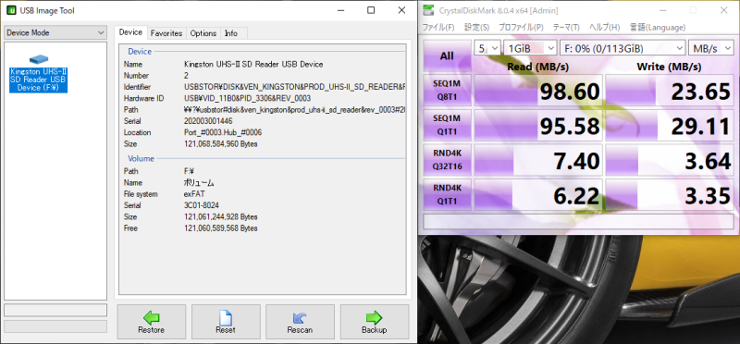
Task: Maximize the USB Image Tool window
Action: click(x=371, y=10)
